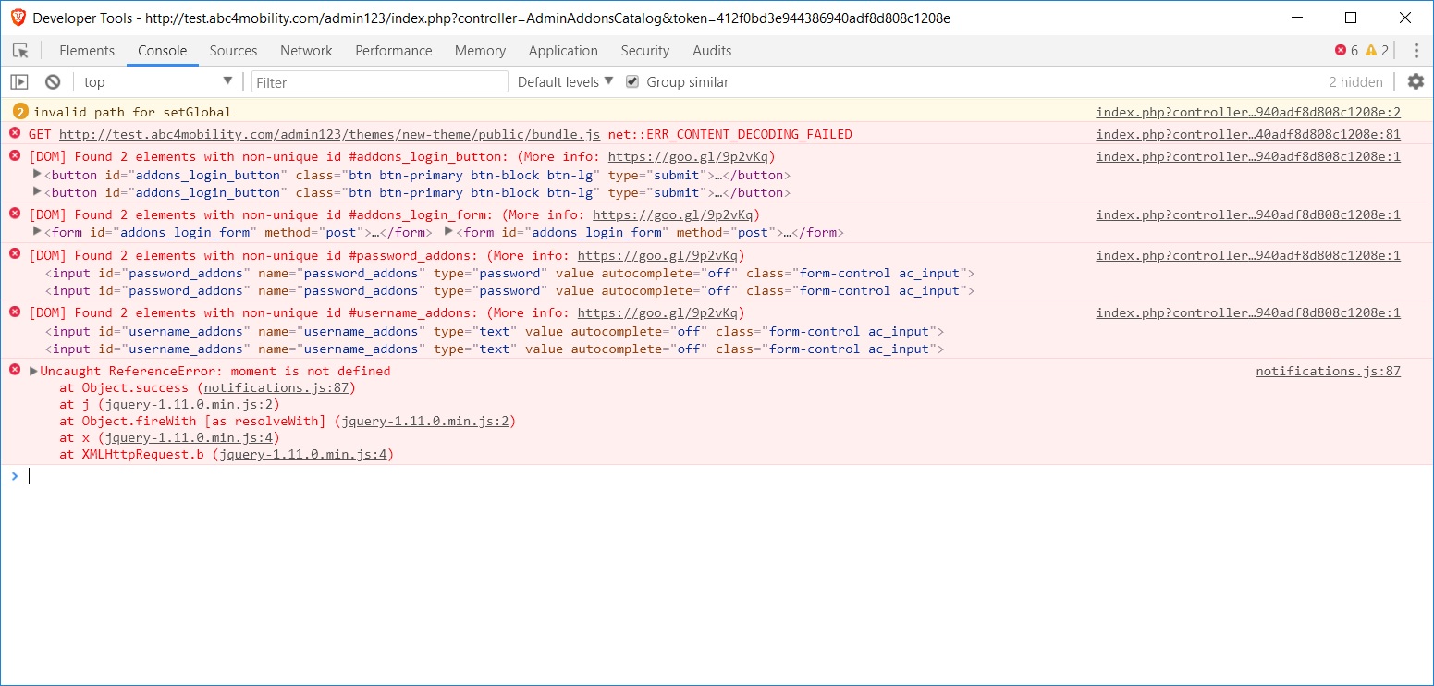This screenshot has height=686, width=1434.
Task: Open goo.gl link in the #addons_login_button error
Action: (x=688, y=156)
